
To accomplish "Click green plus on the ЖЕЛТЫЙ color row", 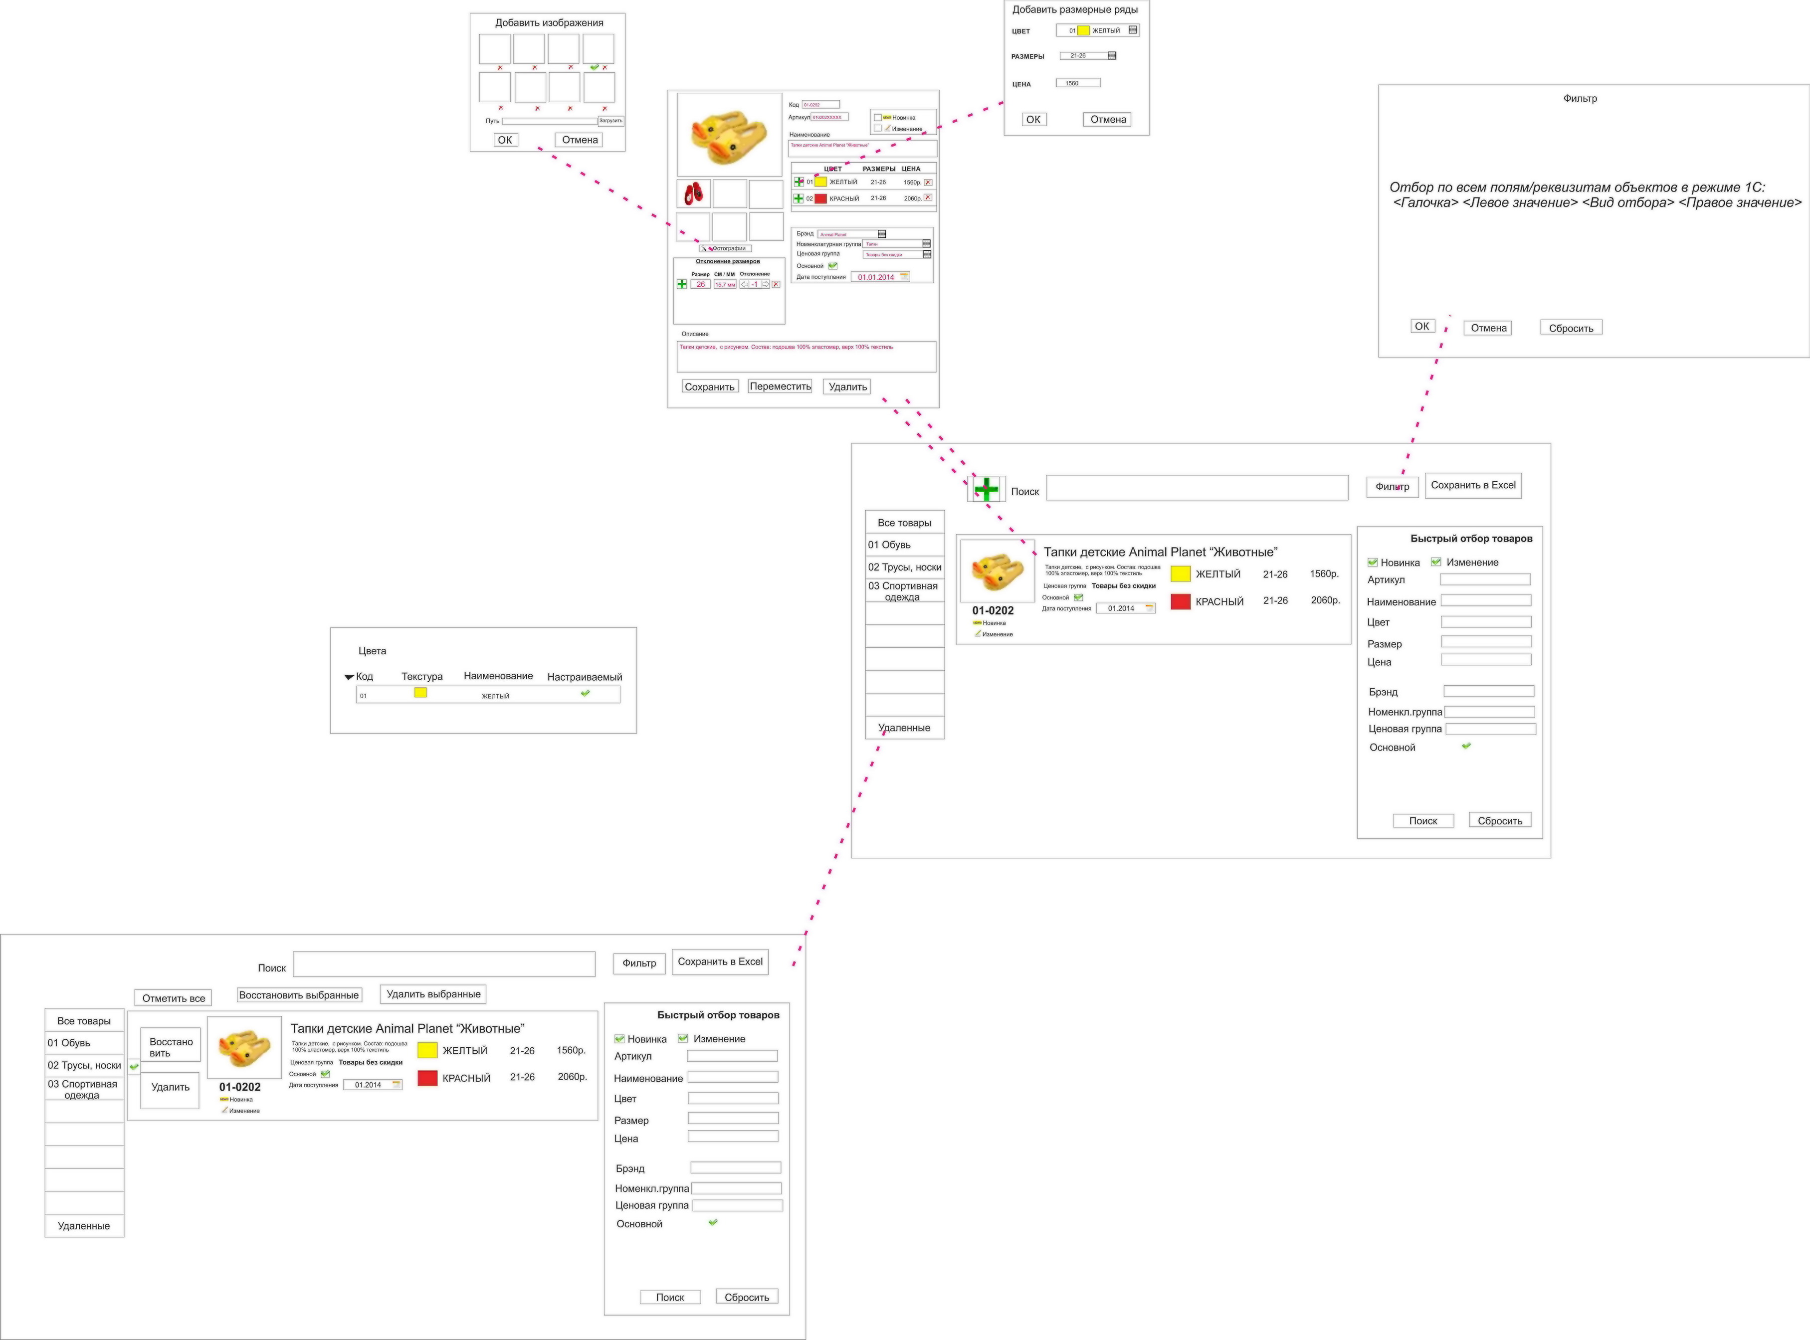I will (x=799, y=182).
